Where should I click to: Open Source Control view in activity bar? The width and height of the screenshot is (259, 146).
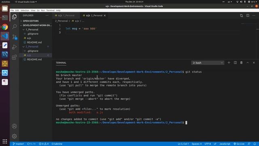(x=15, y=37)
